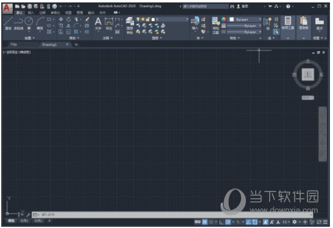
Task: Toggle ortho mode in status bar
Action: click(222, 222)
